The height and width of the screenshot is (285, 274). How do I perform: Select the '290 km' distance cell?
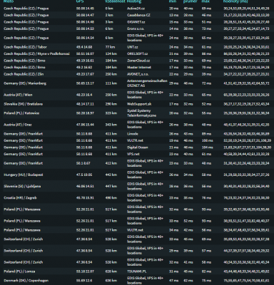coord(111,104)
